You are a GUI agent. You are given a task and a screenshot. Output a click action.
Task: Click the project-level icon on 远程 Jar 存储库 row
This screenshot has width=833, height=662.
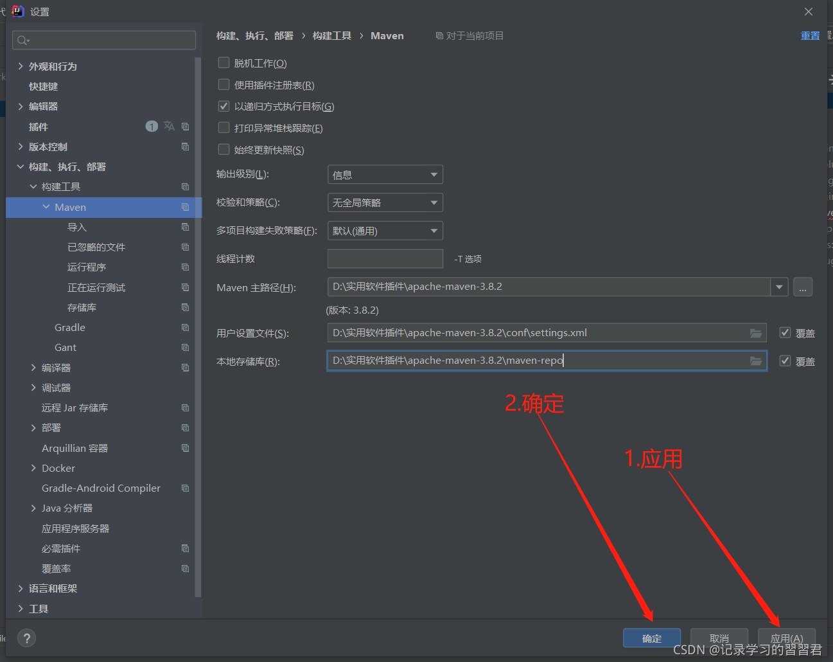[x=185, y=407]
